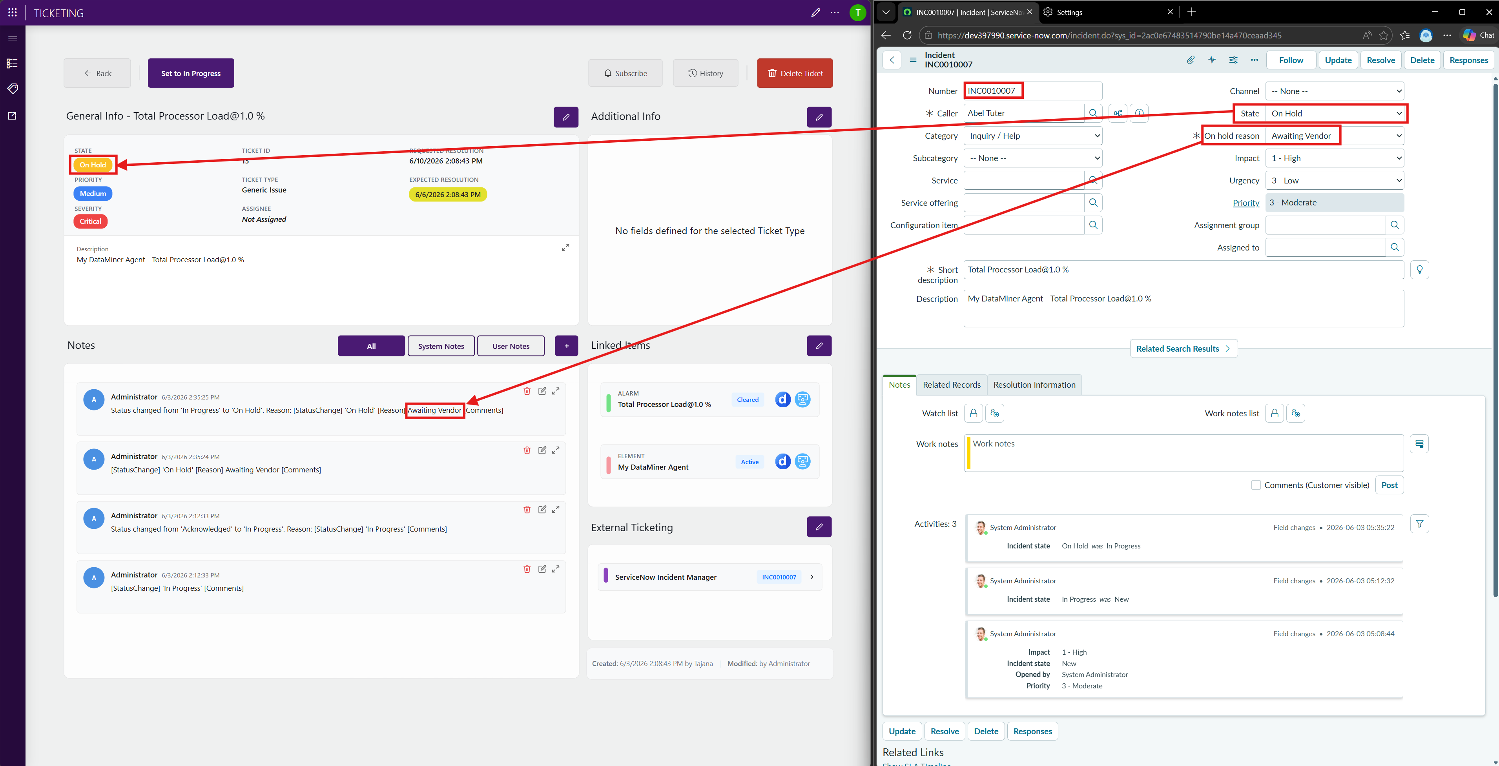1499x766 pixels.
Task: Look up Caller using magnifier icon
Action: 1093,113
